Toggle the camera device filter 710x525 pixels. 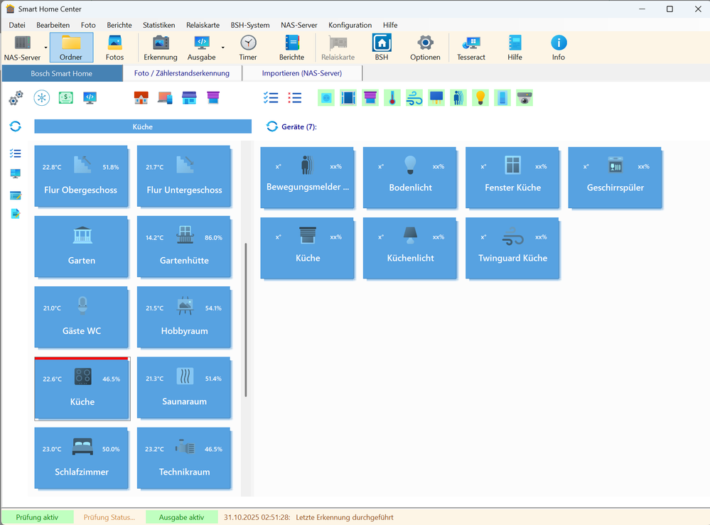(x=525, y=98)
